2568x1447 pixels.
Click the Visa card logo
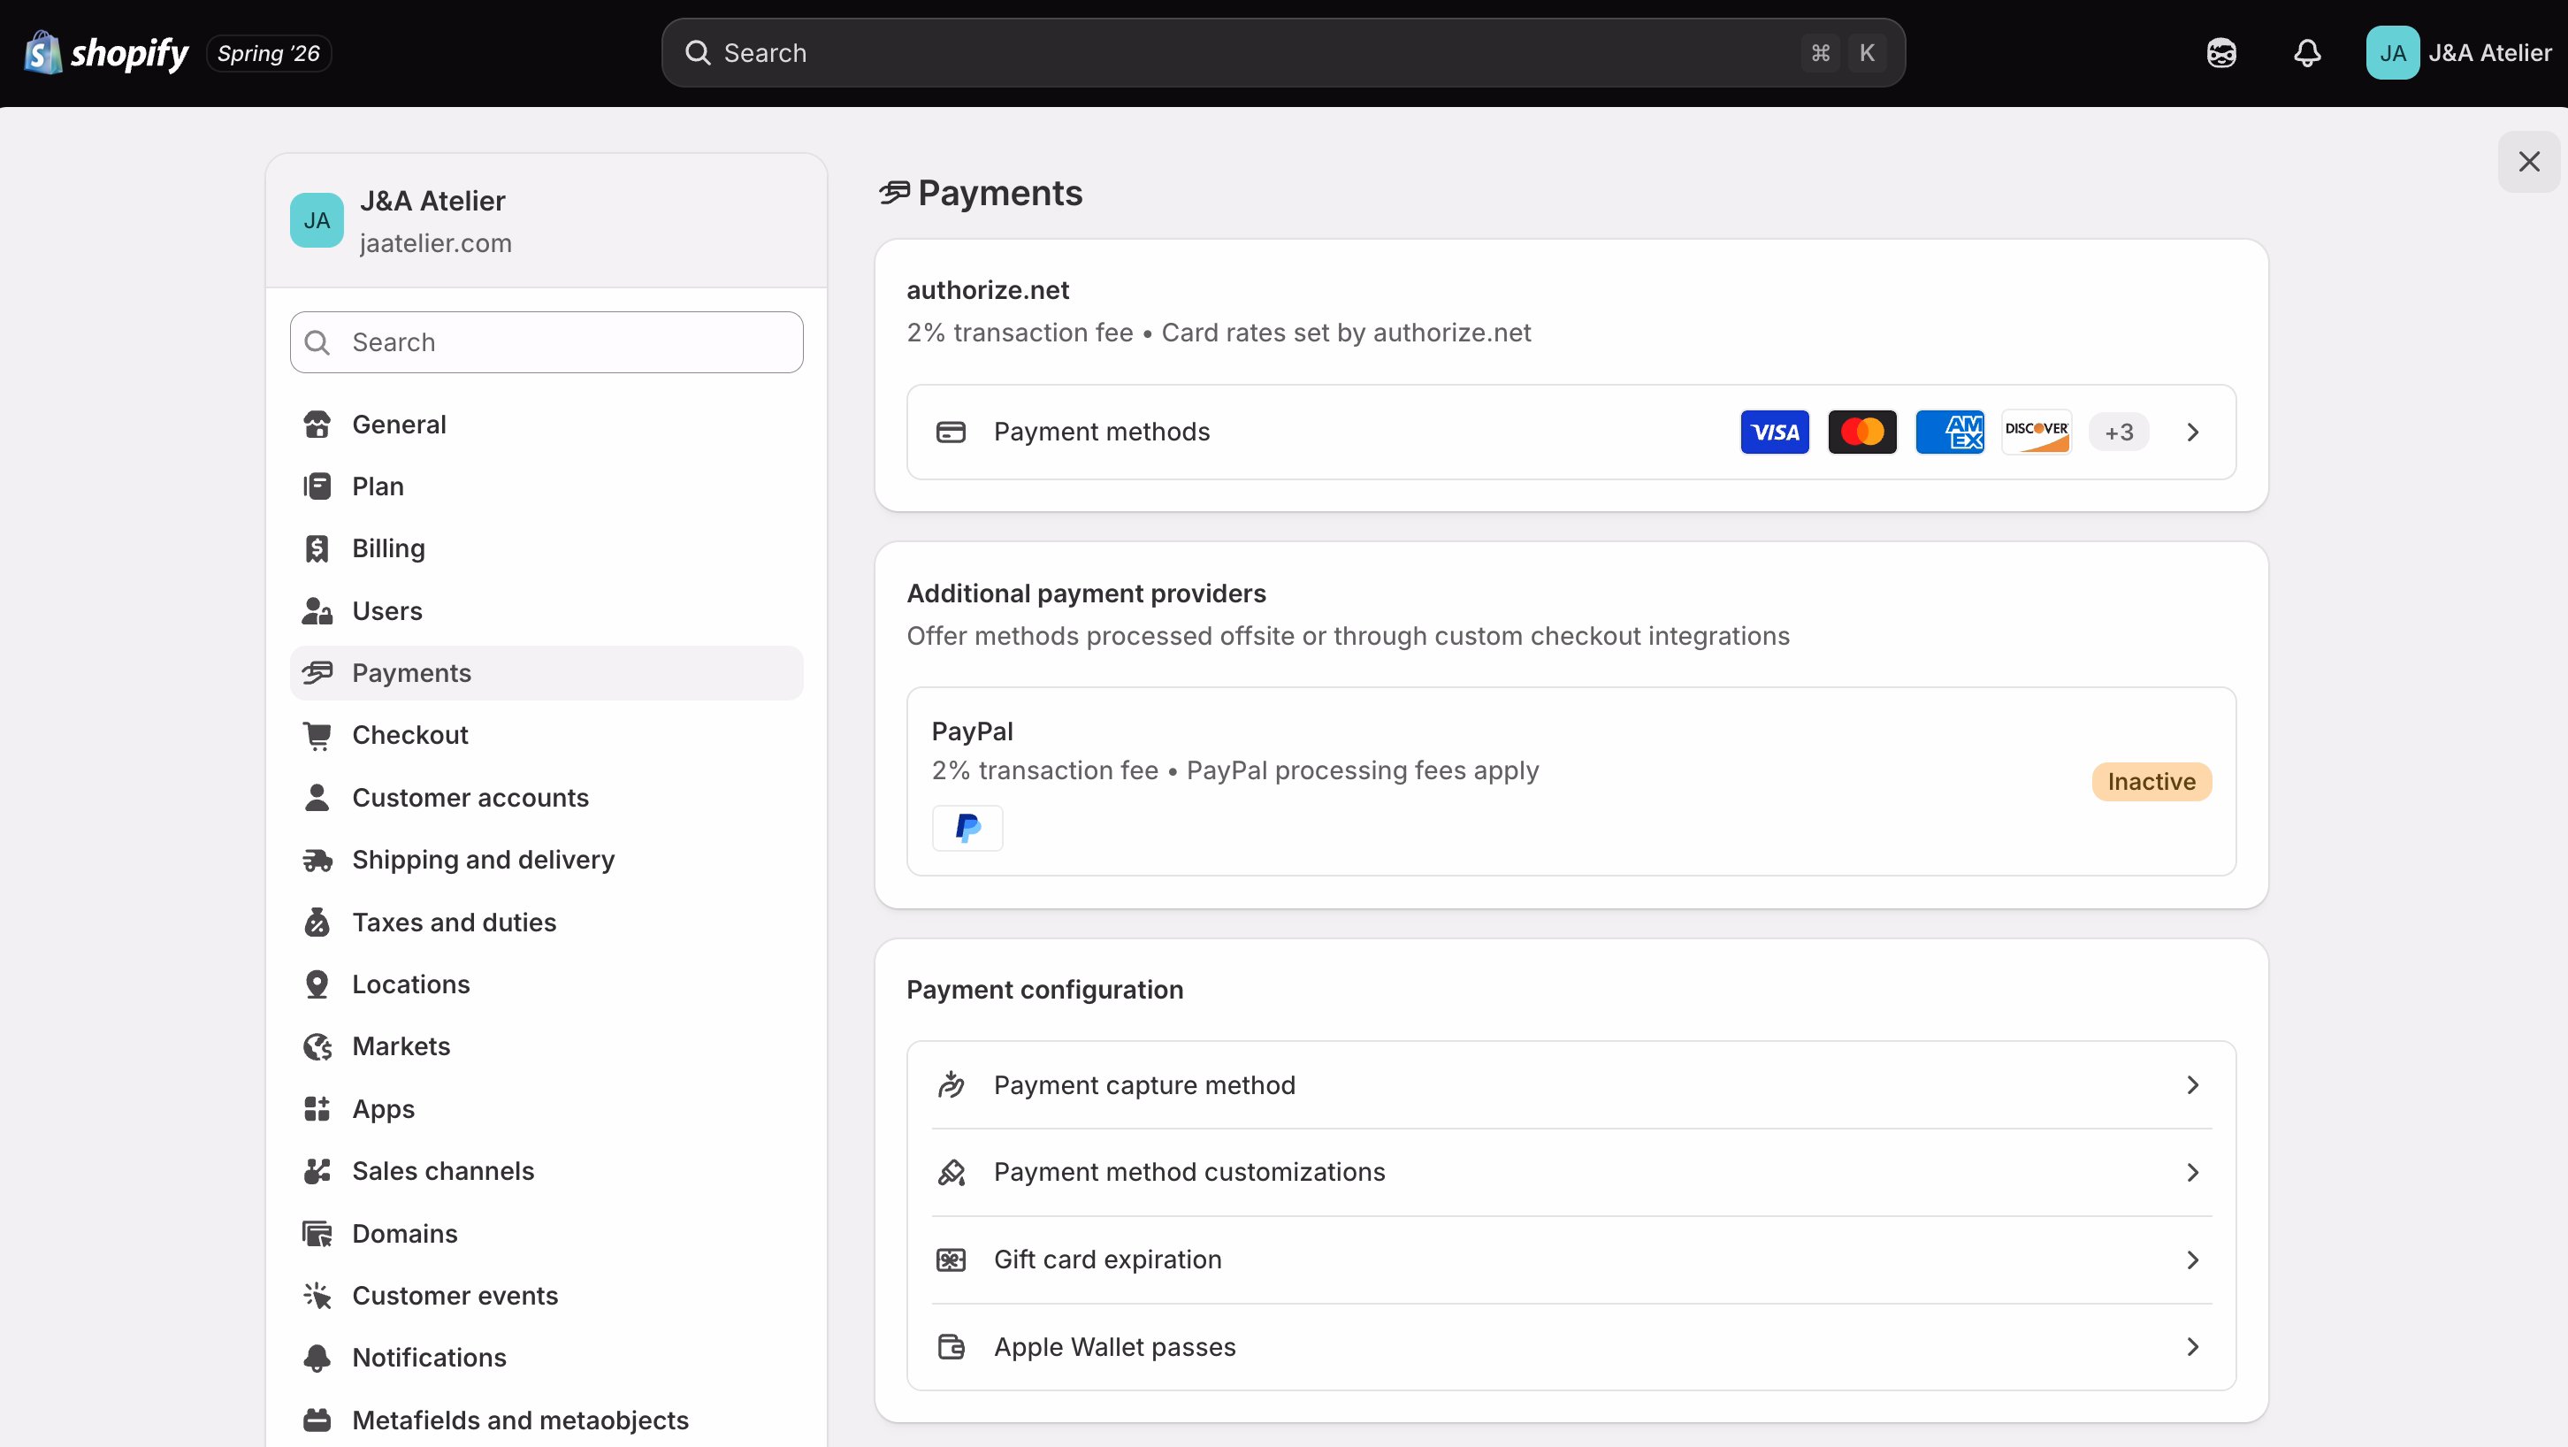[x=1775, y=432]
